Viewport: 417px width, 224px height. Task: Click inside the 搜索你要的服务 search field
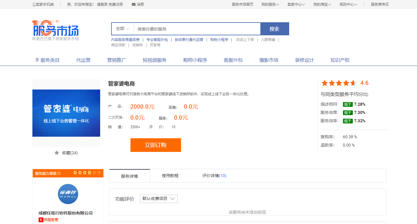[x=197, y=29]
